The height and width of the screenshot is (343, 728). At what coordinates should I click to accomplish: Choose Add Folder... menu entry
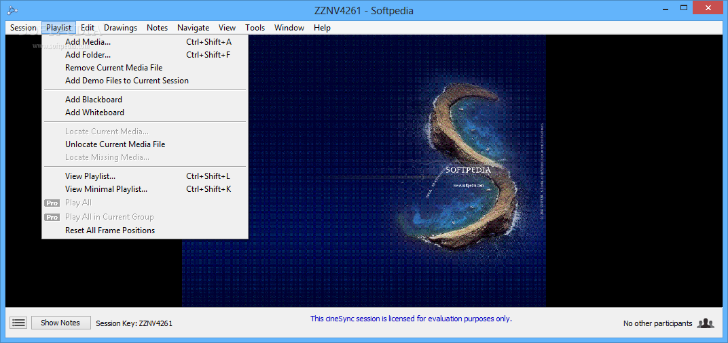pos(145,55)
